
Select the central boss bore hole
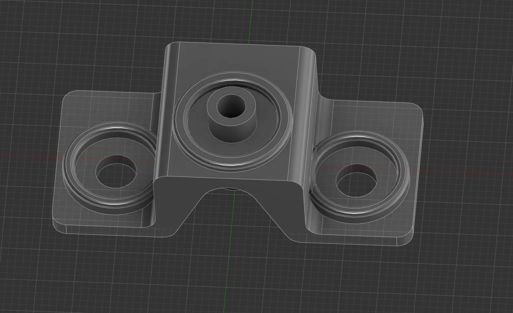pos(231,106)
